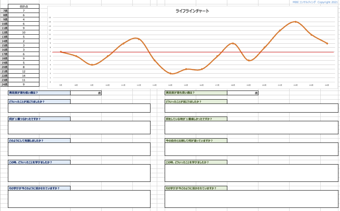Click the ライフラインチャート chart title
This screenshot has width=340, height=211.
(192, 11)
